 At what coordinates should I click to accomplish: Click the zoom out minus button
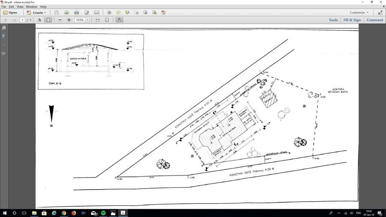click(60, 20)
